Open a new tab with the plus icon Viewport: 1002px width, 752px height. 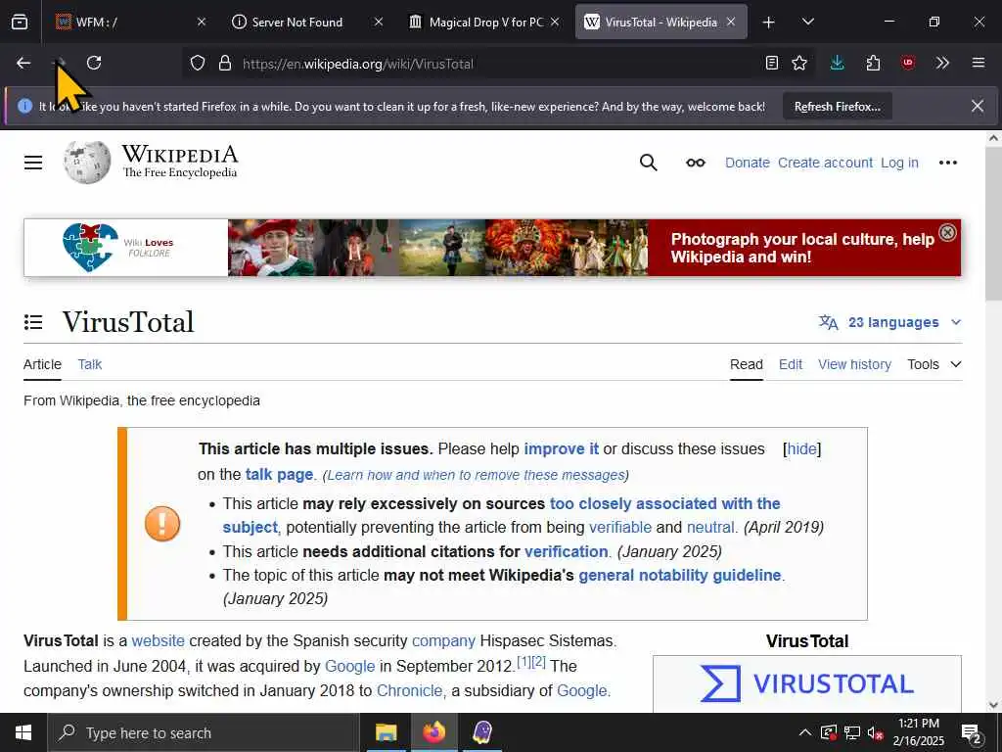click(769, 23)
